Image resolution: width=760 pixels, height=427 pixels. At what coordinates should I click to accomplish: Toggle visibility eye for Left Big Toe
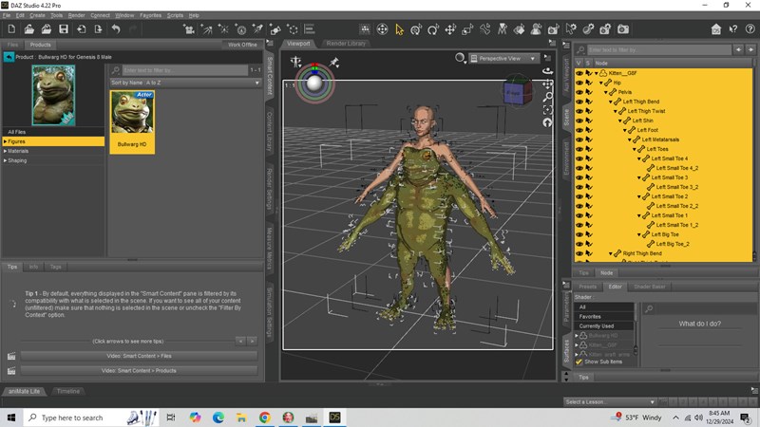(579, 234)
